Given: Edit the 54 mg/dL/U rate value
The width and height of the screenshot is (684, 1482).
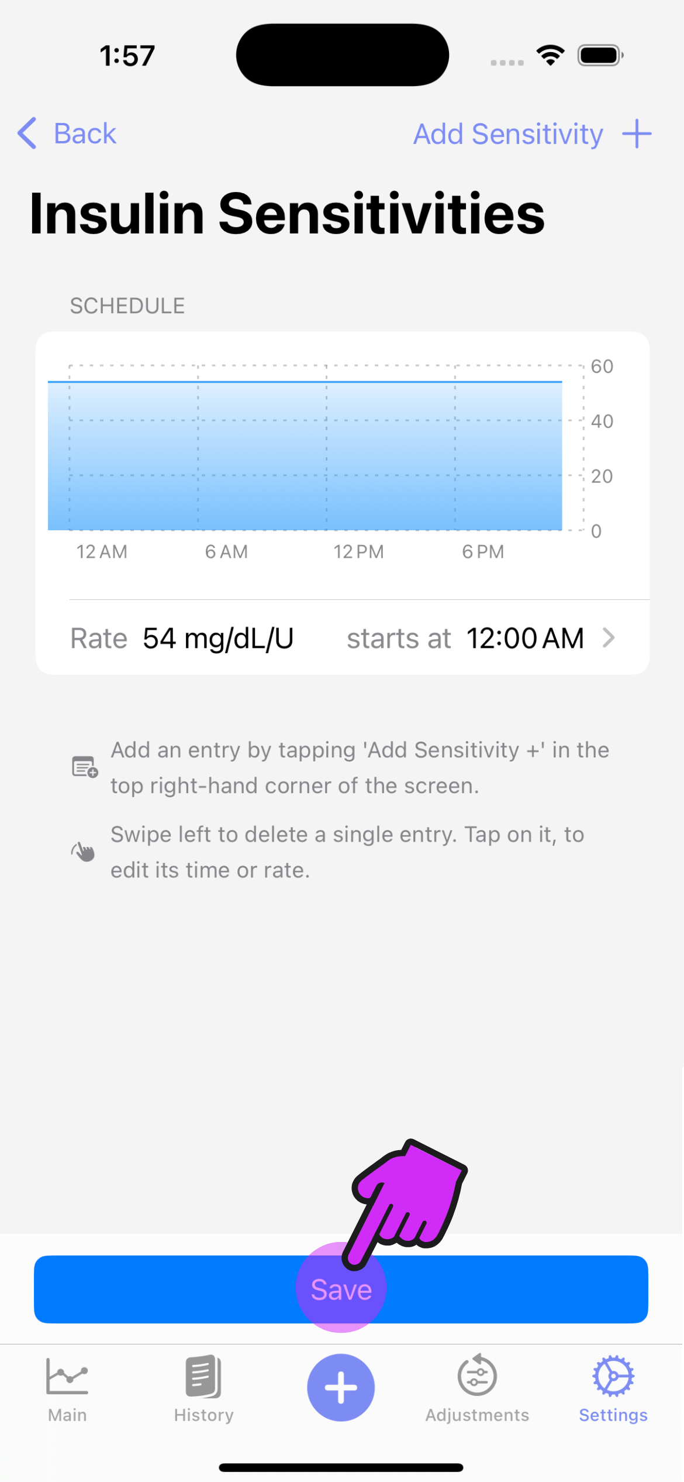Looking at the screenshot, I should coord(218,638).
